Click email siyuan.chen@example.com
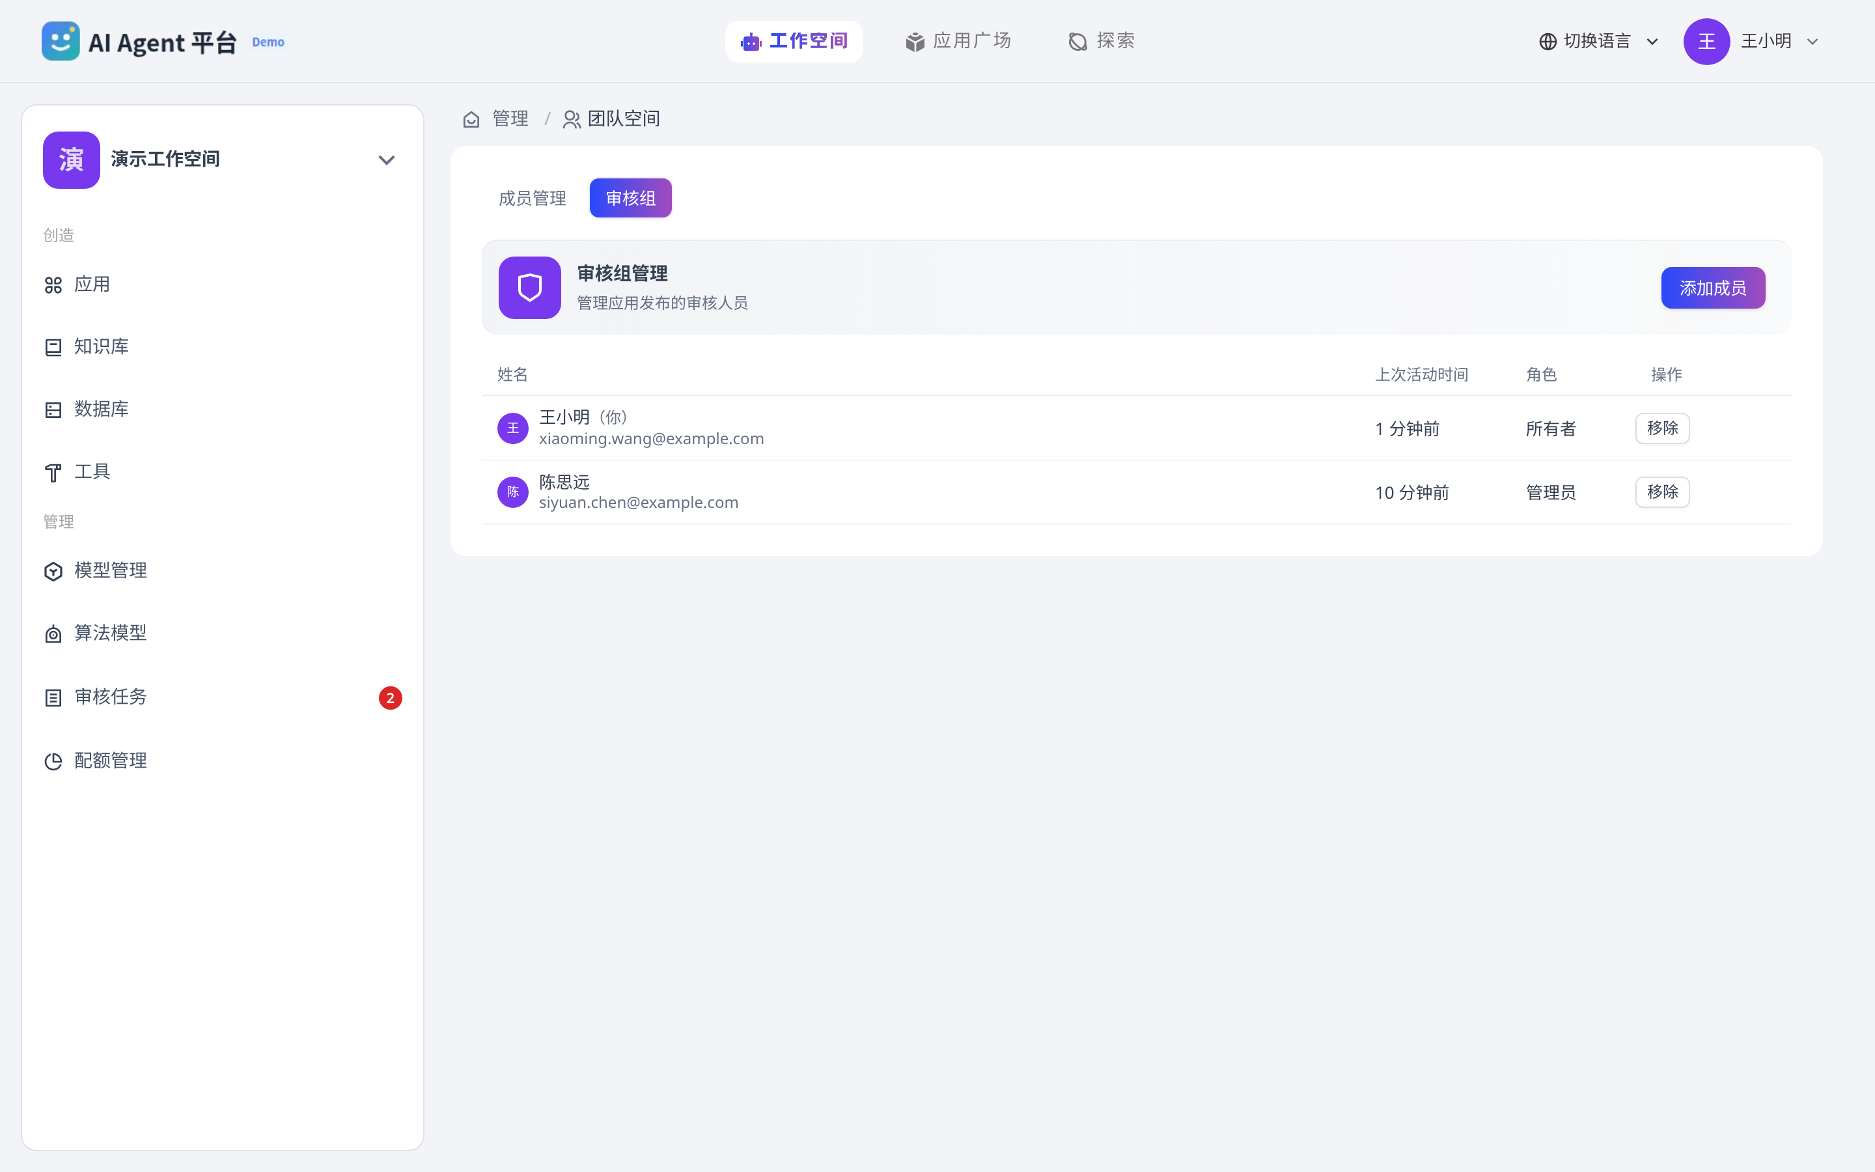 [x=639, y=503]
